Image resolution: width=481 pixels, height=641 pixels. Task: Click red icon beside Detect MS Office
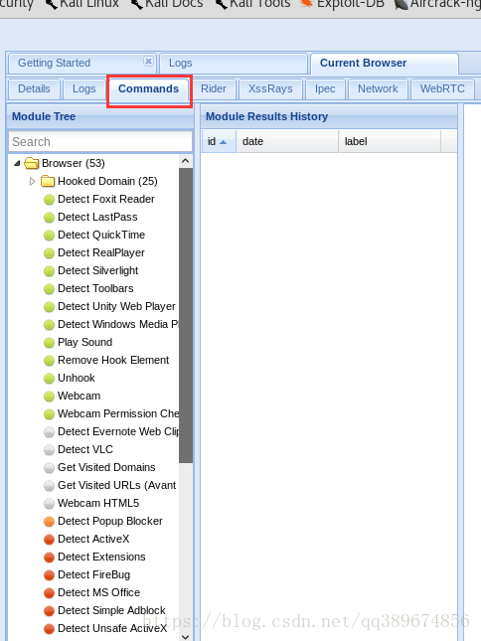pyautogui.click(x=49, y=593)
